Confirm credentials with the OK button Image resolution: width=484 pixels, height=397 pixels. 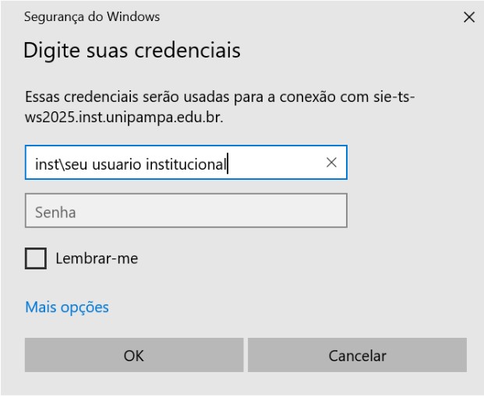tap(134, 356)
